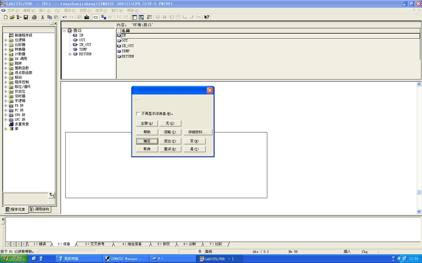Image resolution: width=422 pixels, height=263 pixels.
Task: Click the new network toolbar icon
Action: [x=149, y=17]
